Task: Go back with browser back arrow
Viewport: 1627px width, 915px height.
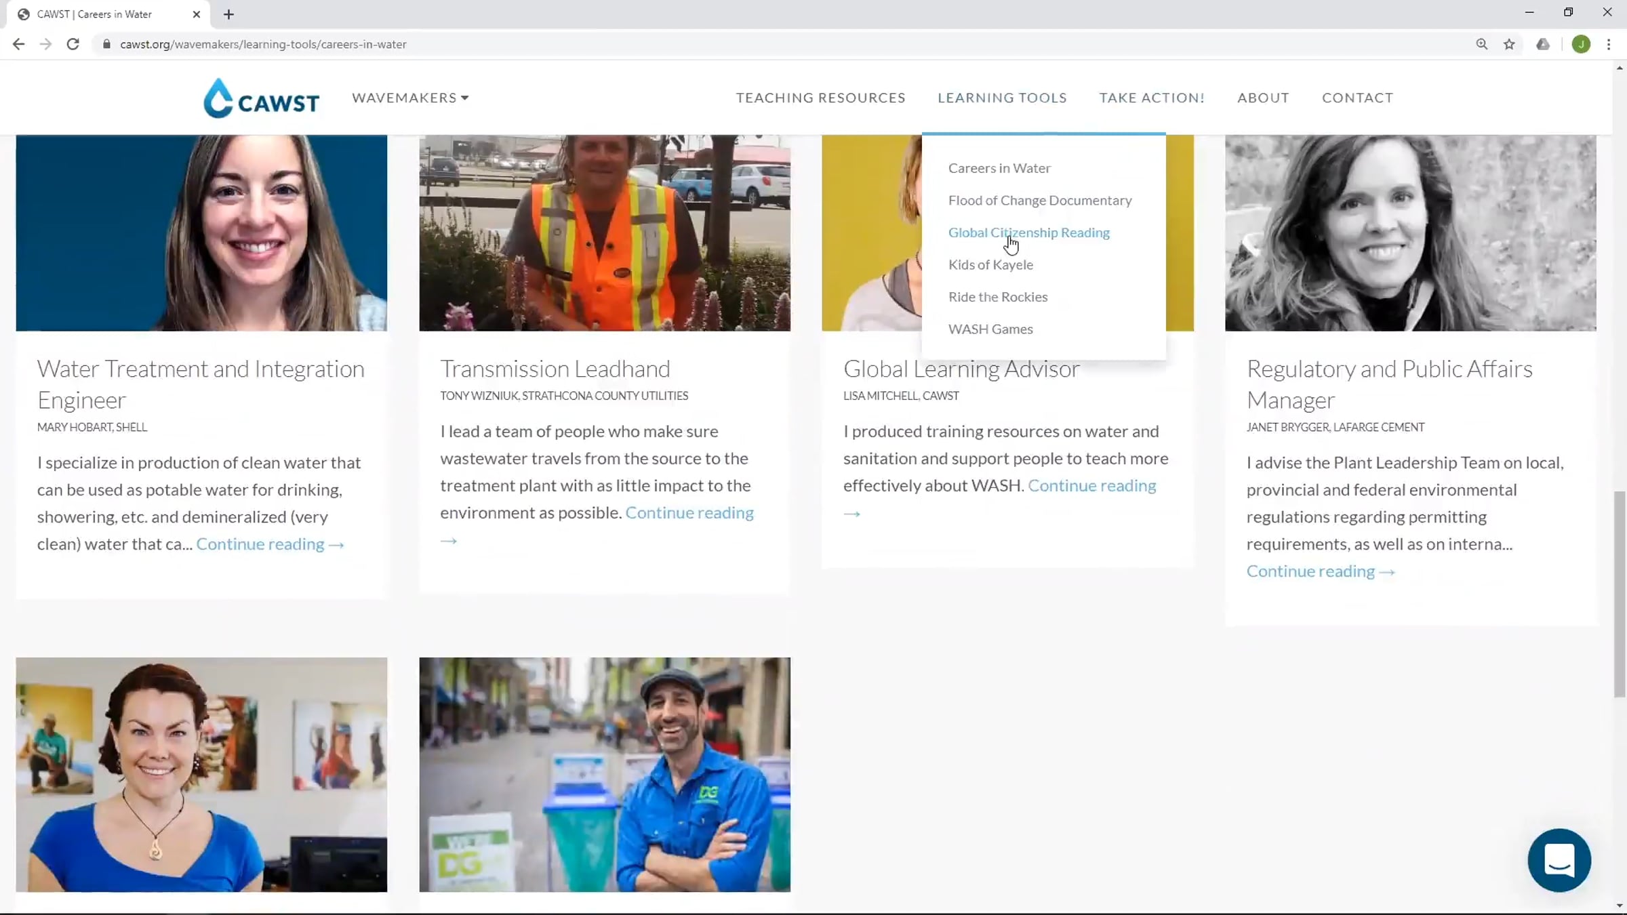Action: coord(18,44)
